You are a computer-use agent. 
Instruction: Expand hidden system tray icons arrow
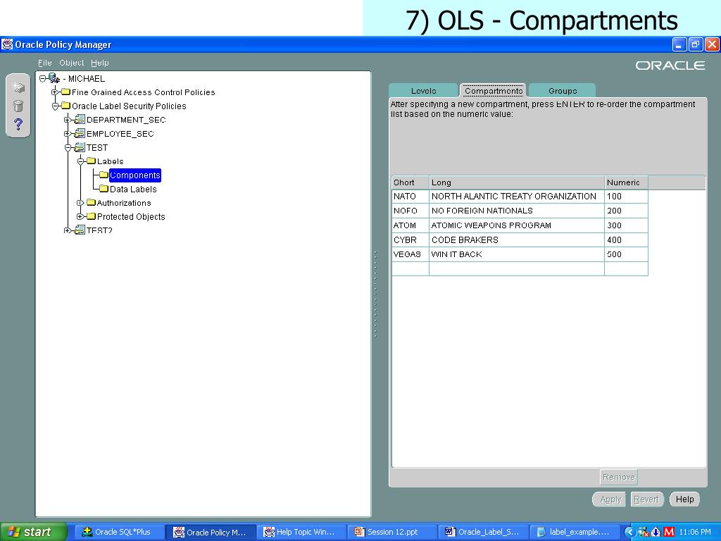pyautogui.click(x=629, y=533)
